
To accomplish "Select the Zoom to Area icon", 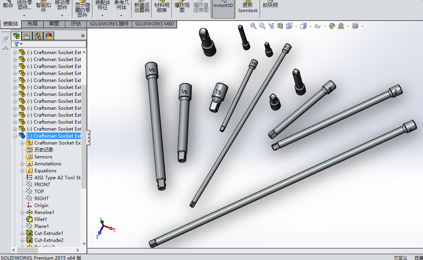I will click(x=262, y=26).
